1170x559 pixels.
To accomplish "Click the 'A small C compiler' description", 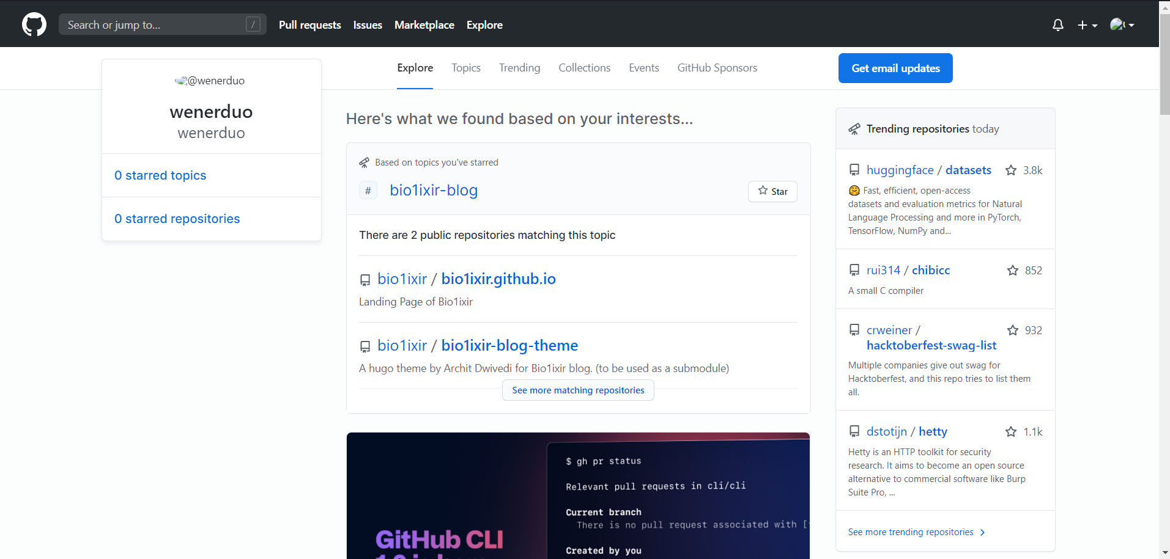I will point(886,291).
